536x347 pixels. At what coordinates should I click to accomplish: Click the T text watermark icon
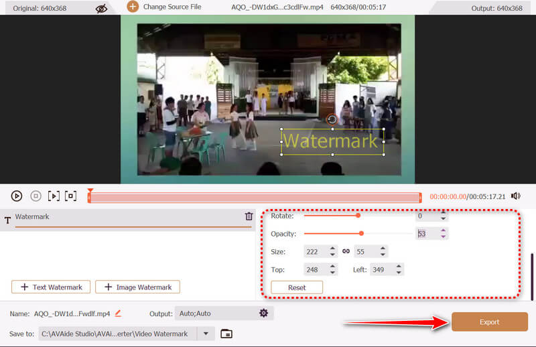point(7,220)
